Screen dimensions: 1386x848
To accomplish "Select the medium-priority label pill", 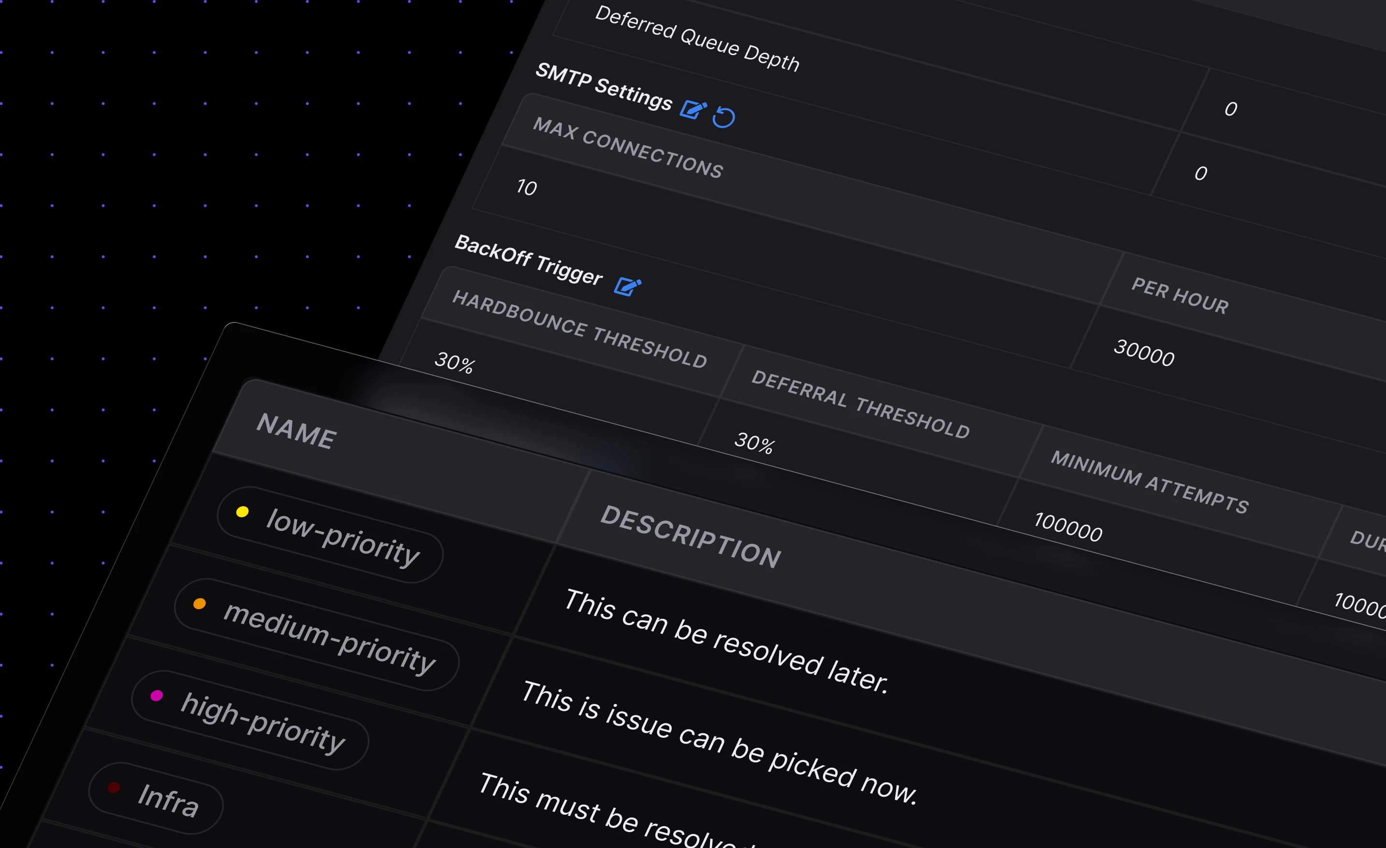I will 317,634.
